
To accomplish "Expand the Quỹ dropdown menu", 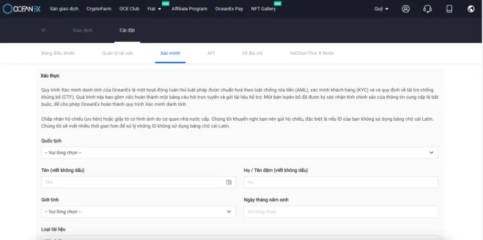I will coord(382,9).
